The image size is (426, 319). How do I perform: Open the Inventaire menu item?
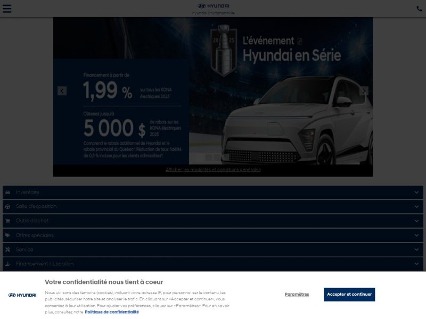(x=213, y=192)
